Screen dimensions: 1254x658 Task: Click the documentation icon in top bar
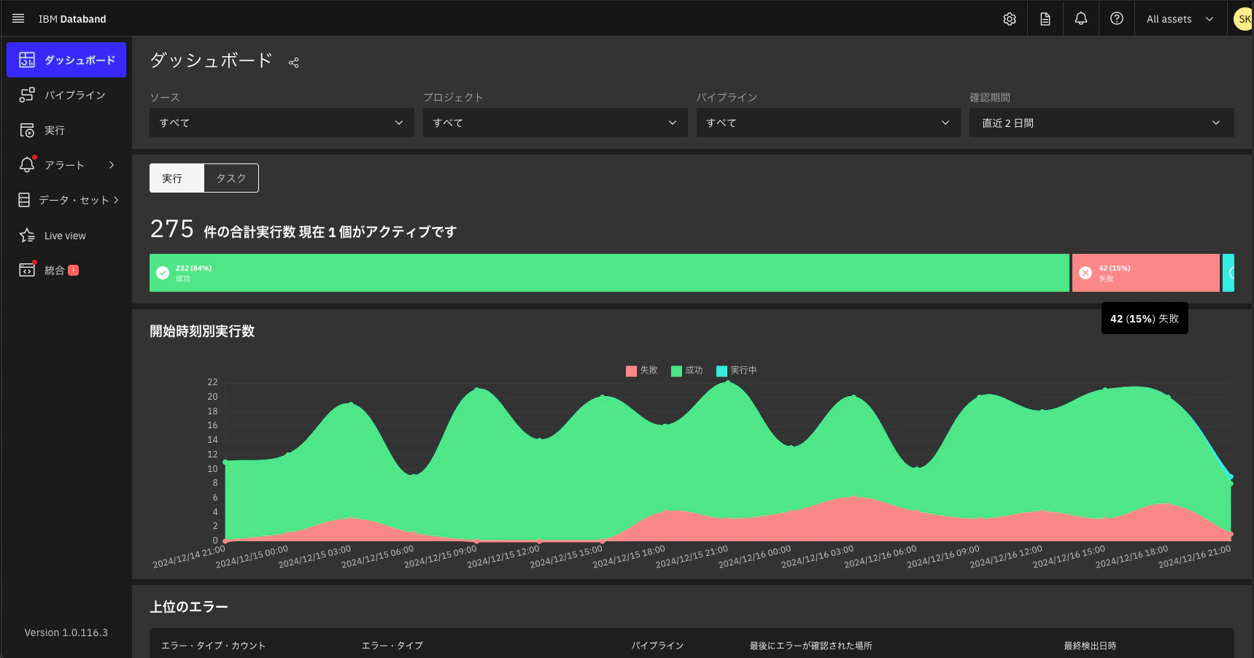[x=1045, y=18]
